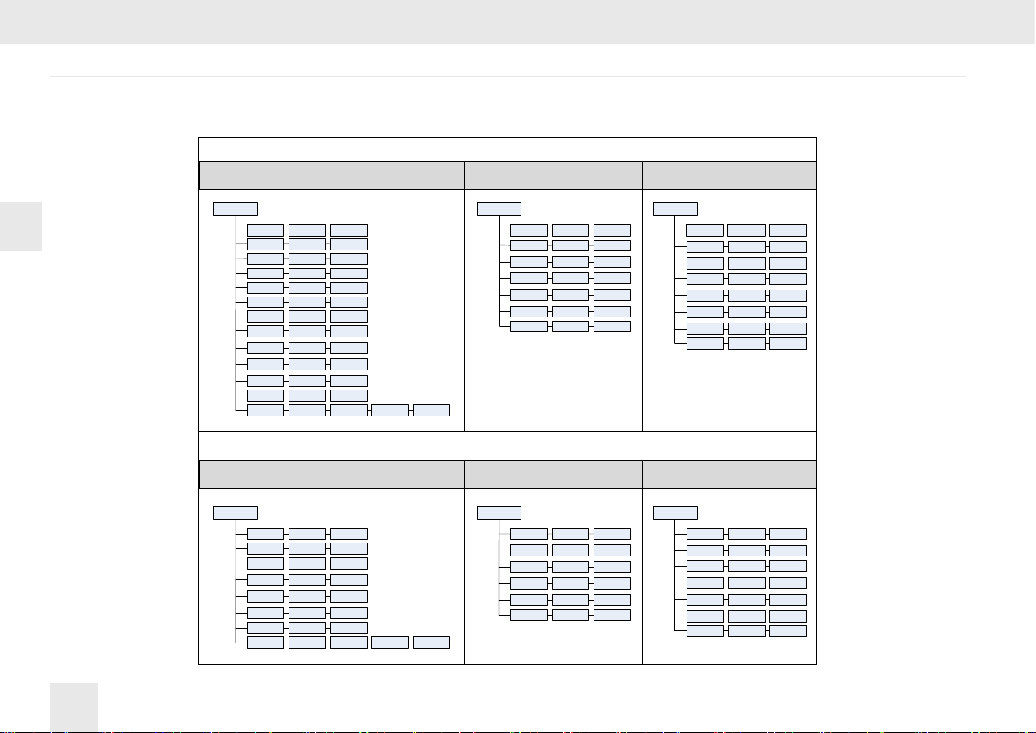
Task: Click the gray header cell above lower-right tree
Action: 729,475
